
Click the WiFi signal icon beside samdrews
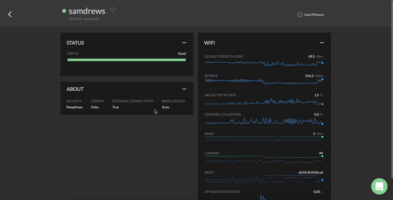pyautogui.click(x=113, y=11)
